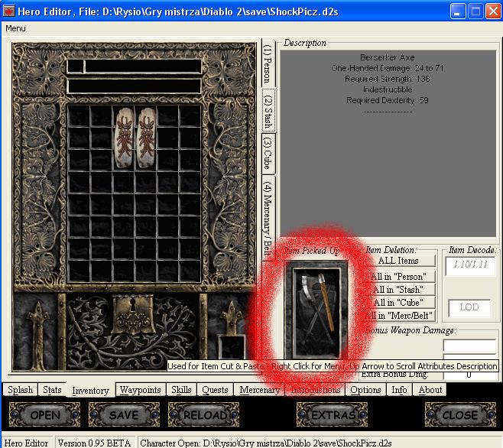
Task: Open the (4) Mercenary / Belt tab
Action: click(268, 218)
